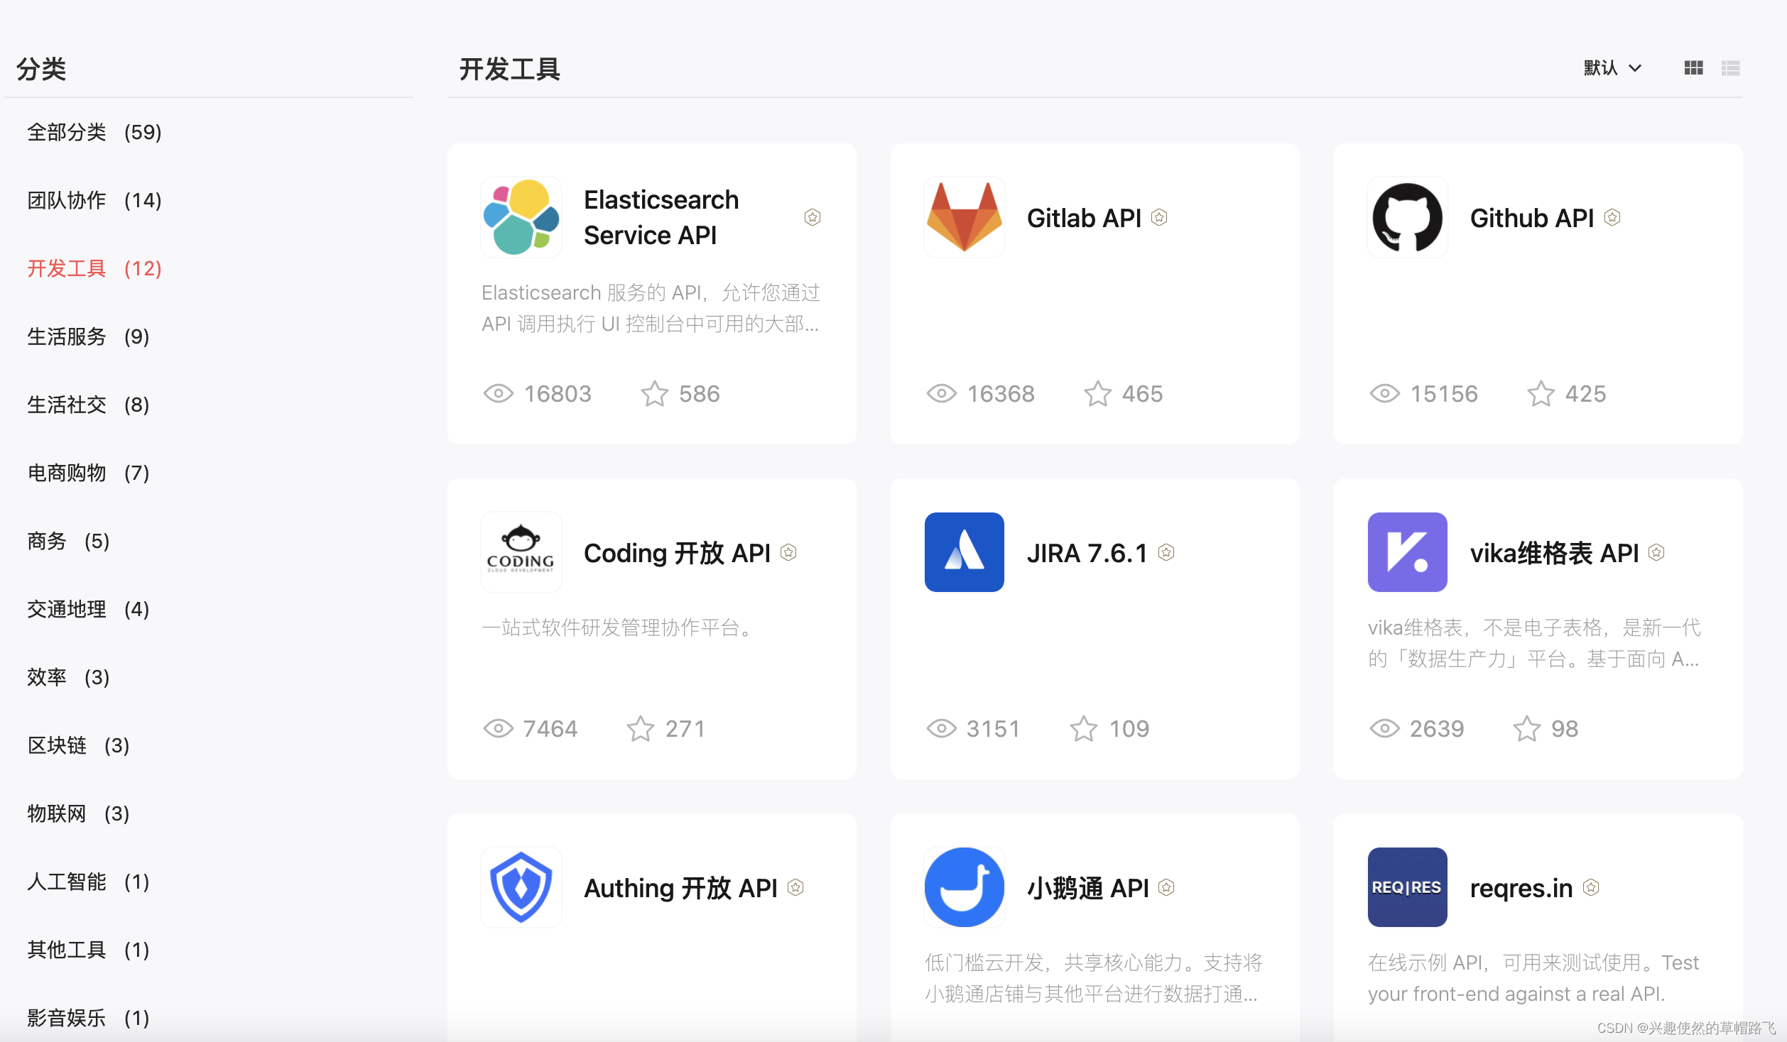
Task: Select 物联网 (3) category
Action: point(78,813)
